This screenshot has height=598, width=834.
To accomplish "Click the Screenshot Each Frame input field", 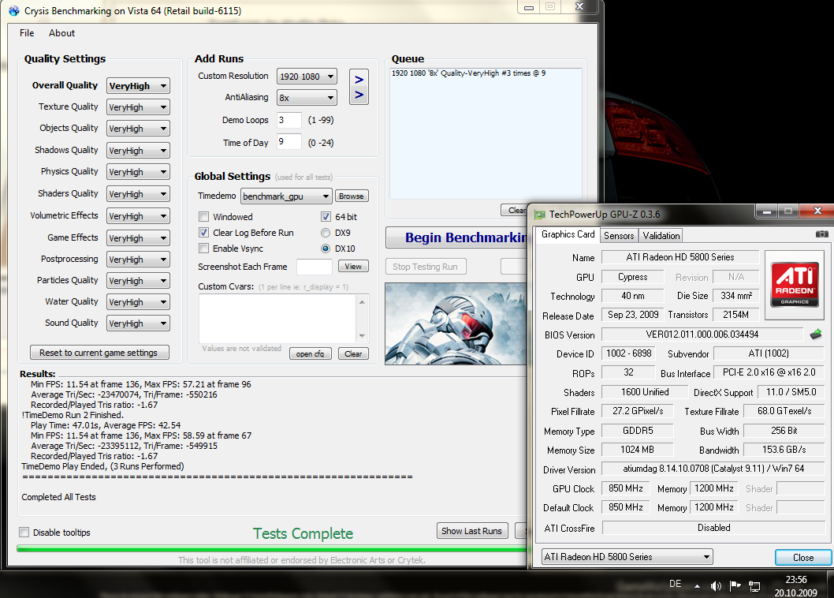I will coord(315,266).
